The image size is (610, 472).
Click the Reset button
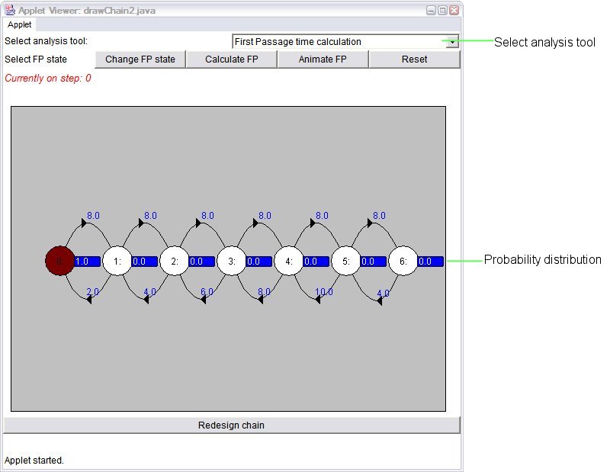click(x=414, y=59)
